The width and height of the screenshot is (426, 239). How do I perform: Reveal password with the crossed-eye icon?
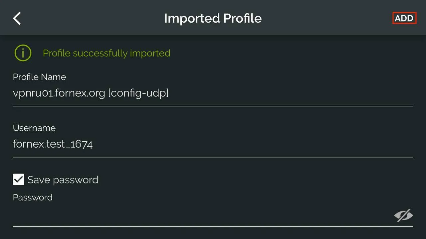click(x=403, y=215)
